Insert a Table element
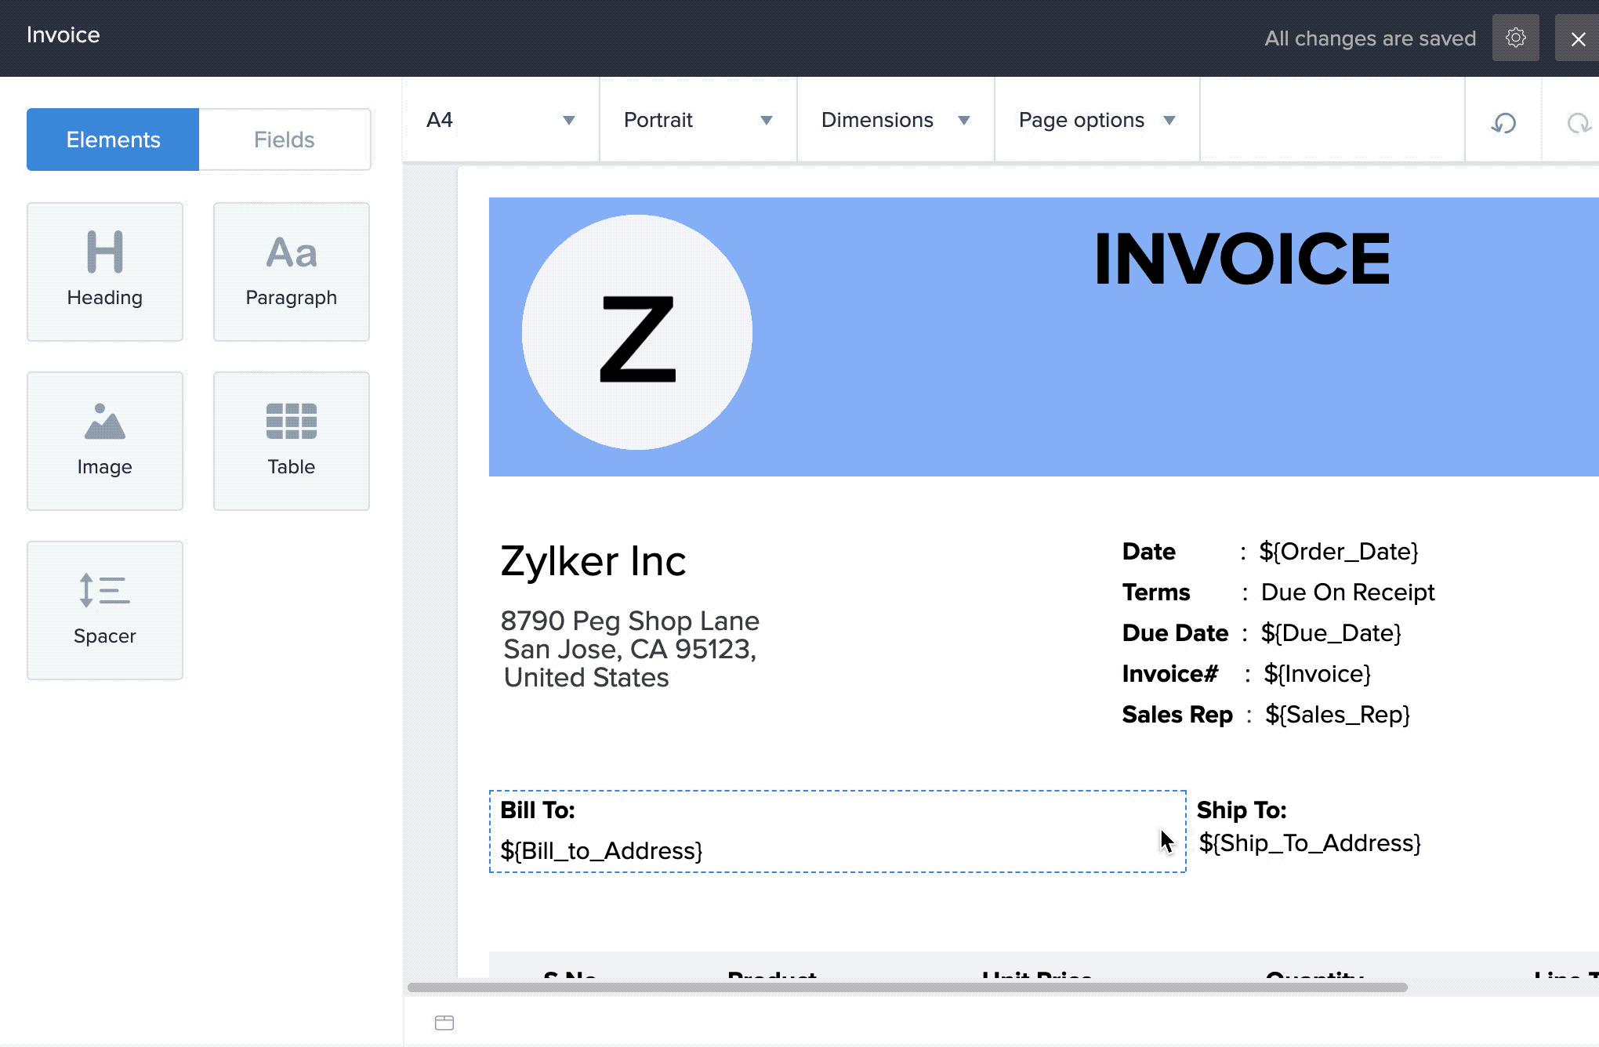 291,440
